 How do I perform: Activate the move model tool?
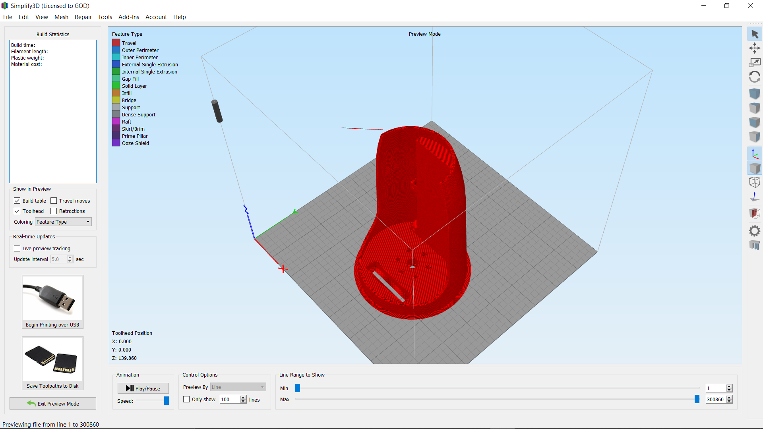click(755, 48)
